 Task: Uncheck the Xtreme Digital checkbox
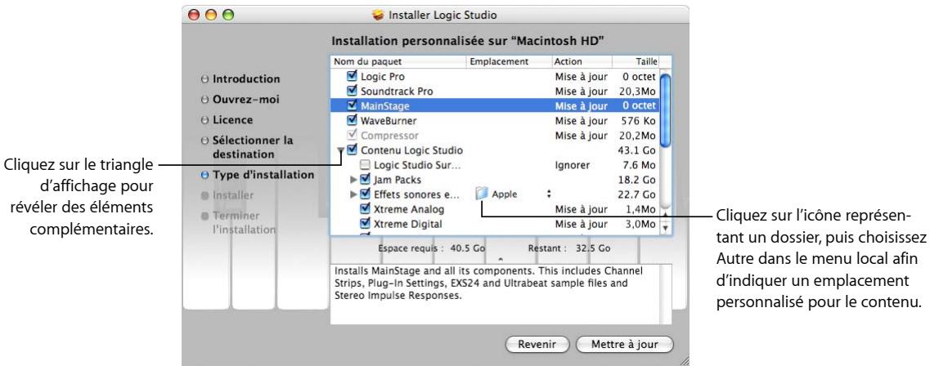click(365, 224)
